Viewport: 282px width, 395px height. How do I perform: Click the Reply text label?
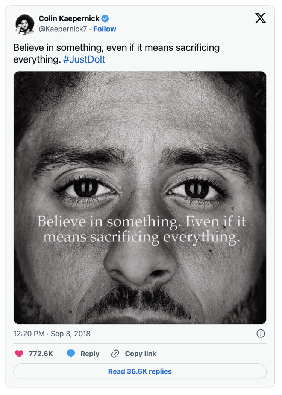click(90, 354)
